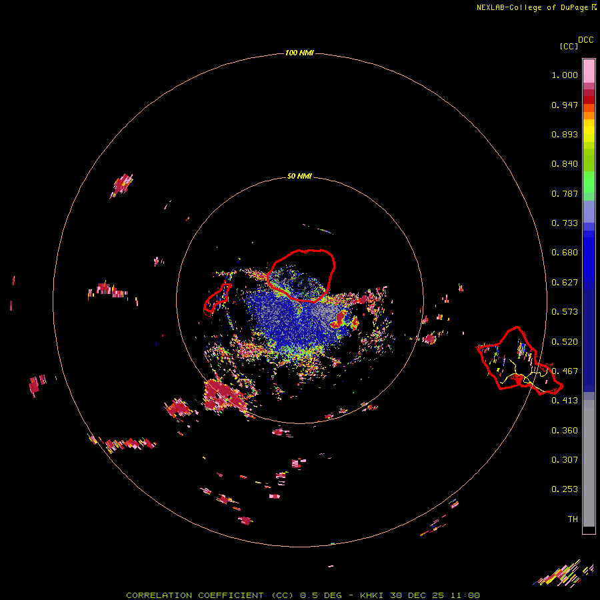
Task: Click the pink top segment of color bar
Action: (589, 71)
